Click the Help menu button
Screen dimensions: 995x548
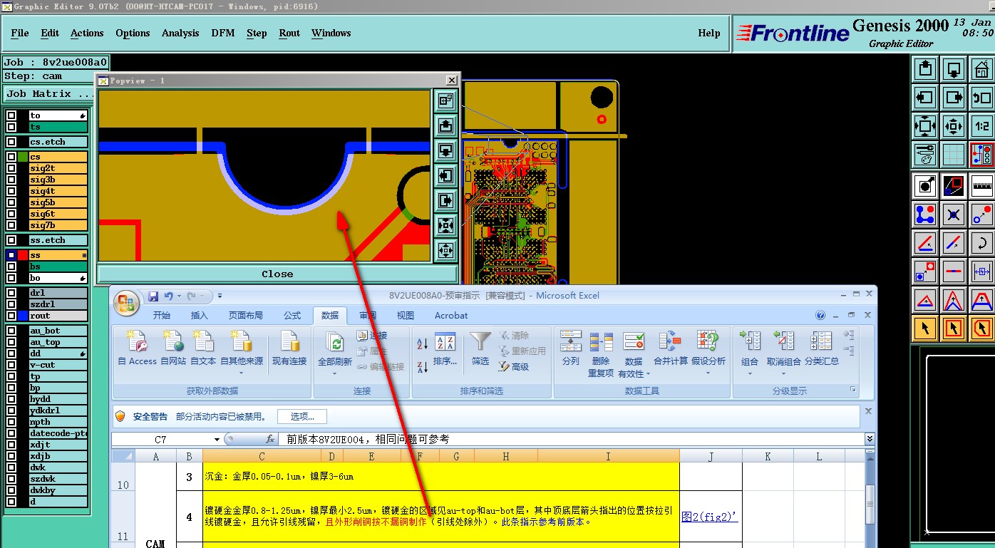click(709, 33)
